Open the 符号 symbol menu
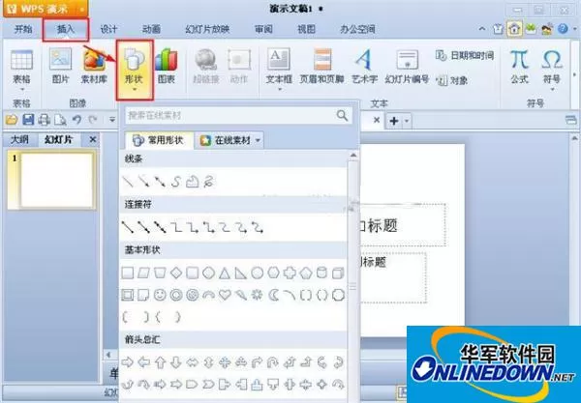Screen dimensions: 581x403 tap(552, 70)
